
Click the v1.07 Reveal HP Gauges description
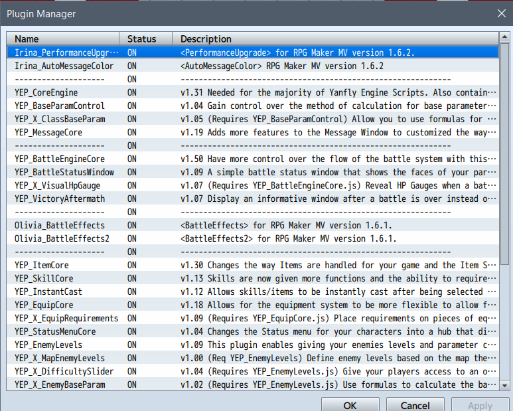338,185
